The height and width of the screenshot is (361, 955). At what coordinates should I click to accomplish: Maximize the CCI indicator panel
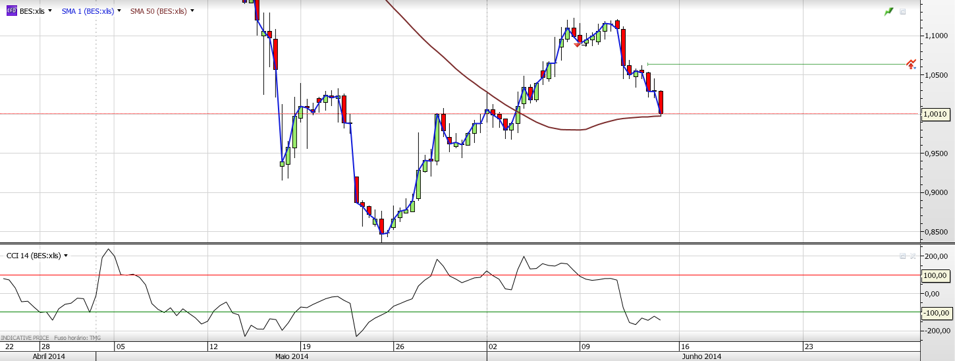903,256
